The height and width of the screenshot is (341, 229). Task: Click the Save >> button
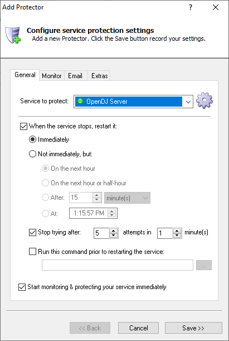click(193, 328)
